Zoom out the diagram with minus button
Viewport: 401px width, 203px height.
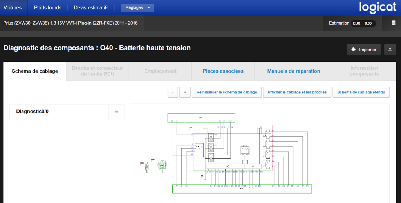tap(173, 92)
